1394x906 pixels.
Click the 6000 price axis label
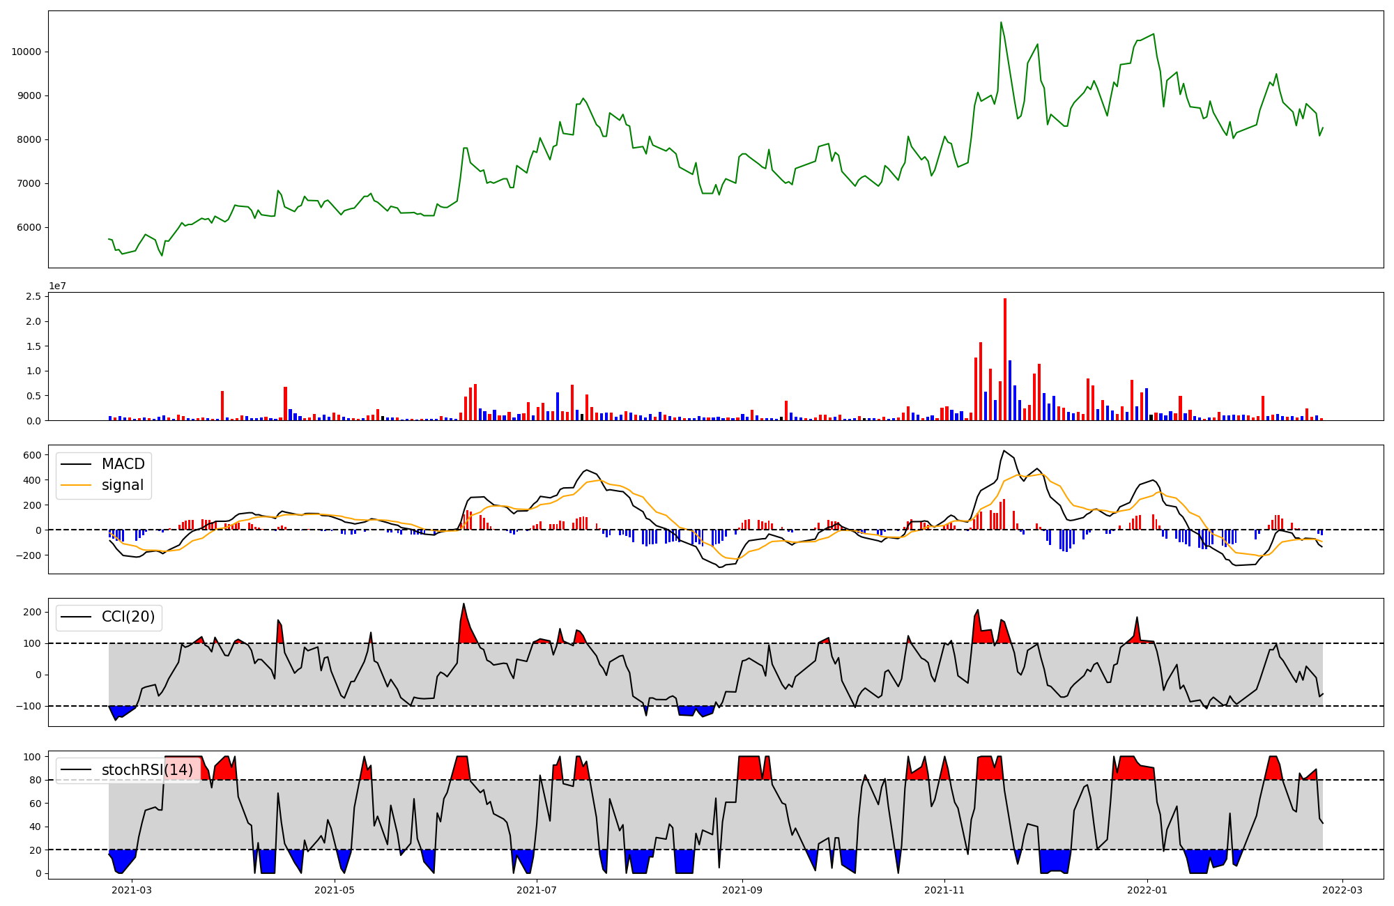pyautogui.click(x=29, y=227)
